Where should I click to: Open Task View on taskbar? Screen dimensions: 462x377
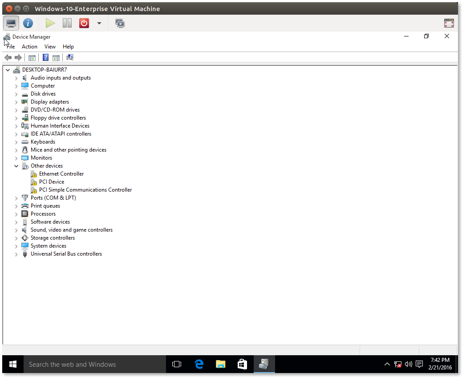click(177, 365)
